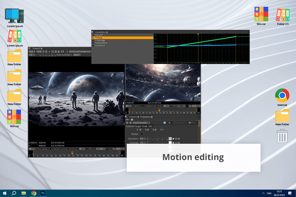Toggle checkerboard icon next to sRGB dropdown
This screenshot has width=296, height=197.
click(83, 55)
